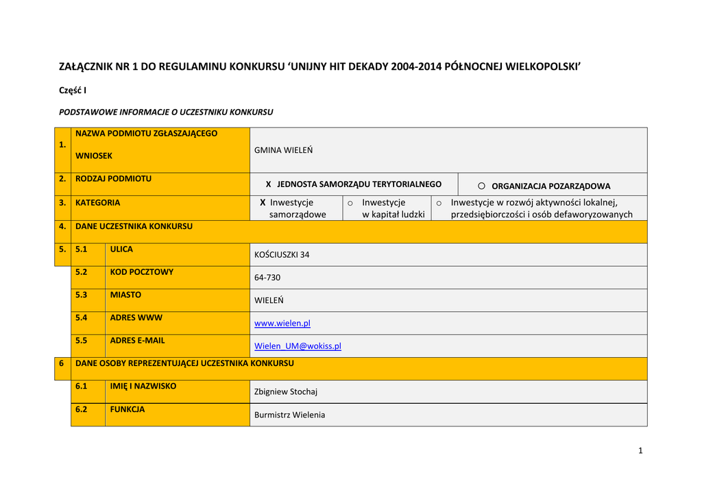702x497 pixels.
Task: Click the Dane osoby reprezentującej section header
Action: tap(184, 363)
